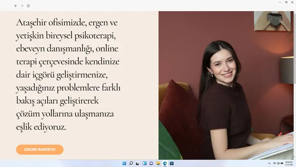Click the ONLINE RANDEVU button
Image resolution: width=296 pixels, height=167 pixels.
(40, 150)
